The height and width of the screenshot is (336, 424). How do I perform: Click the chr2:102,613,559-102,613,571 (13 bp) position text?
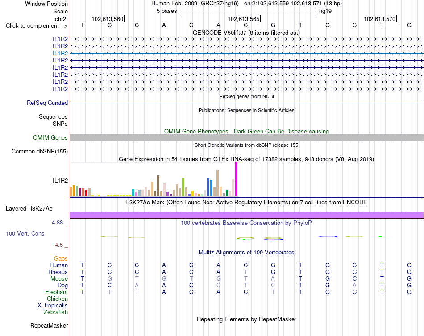click(293, 4)
